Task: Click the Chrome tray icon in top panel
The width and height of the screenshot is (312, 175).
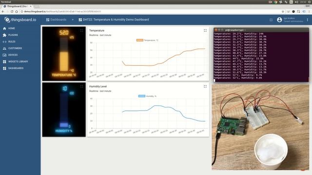Action: click(275, 2)
